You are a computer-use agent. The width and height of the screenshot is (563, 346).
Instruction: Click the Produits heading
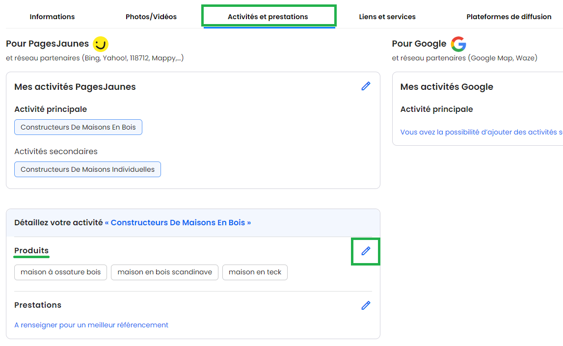pos(31,250)
